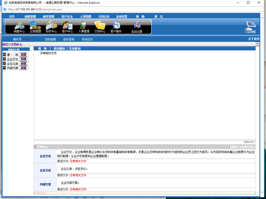The image size is (266, 199).
Task: Click the 没有相关文件 text in the notice area
Action: tap(48, 53)
